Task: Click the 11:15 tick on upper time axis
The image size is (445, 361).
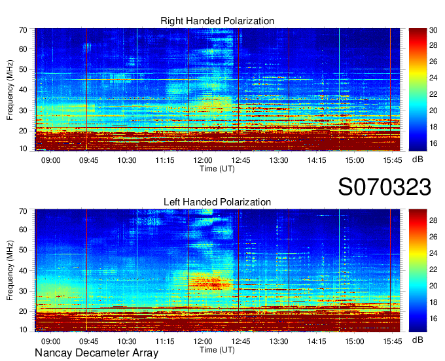Action: click(x=165, y=160)
